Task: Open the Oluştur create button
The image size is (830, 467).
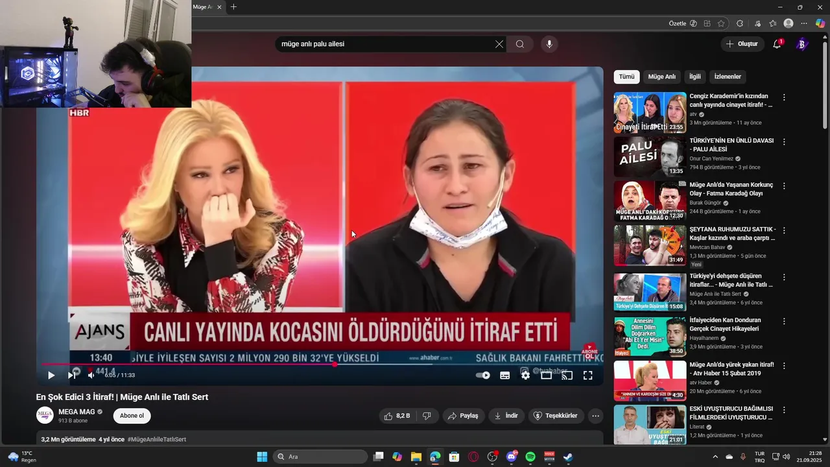Action: 742,44
